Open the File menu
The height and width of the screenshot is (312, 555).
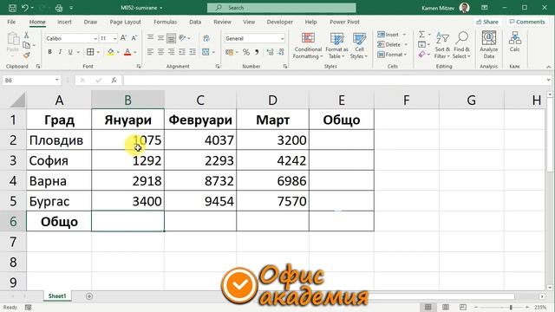[x=11, y=22]
